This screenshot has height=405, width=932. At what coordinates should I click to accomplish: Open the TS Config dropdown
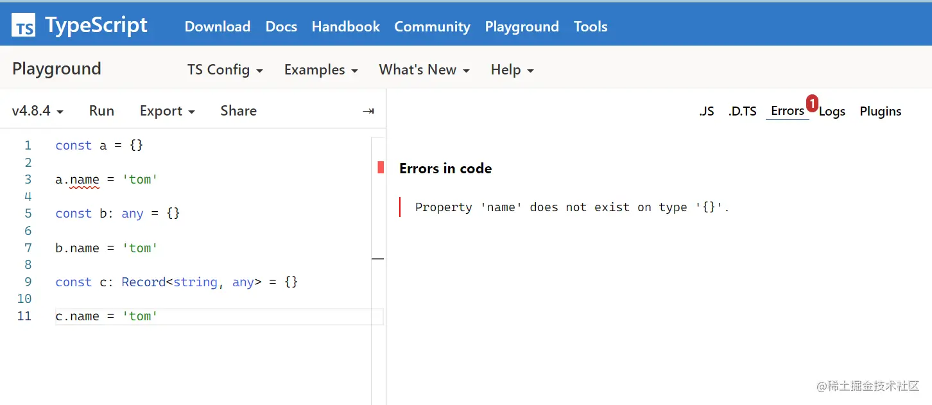pyautogui.click(x=225, y=70)
